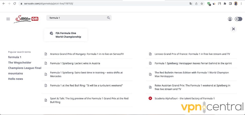The height and width of the screenshot is (115, 245).
Task: Close the search results overlay
Action: pos(233,29)
